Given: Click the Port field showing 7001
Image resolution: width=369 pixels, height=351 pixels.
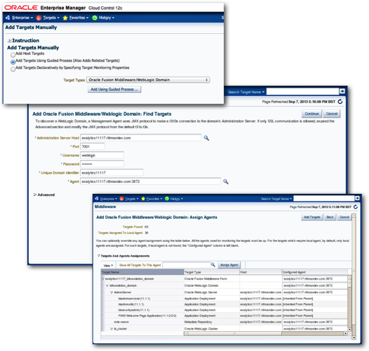Looking at the screenshot, I should pos(92,147).
